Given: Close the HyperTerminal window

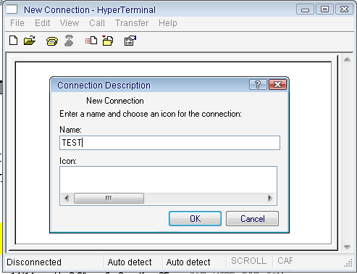Looking at the screenshot, I should pos(344,9).
